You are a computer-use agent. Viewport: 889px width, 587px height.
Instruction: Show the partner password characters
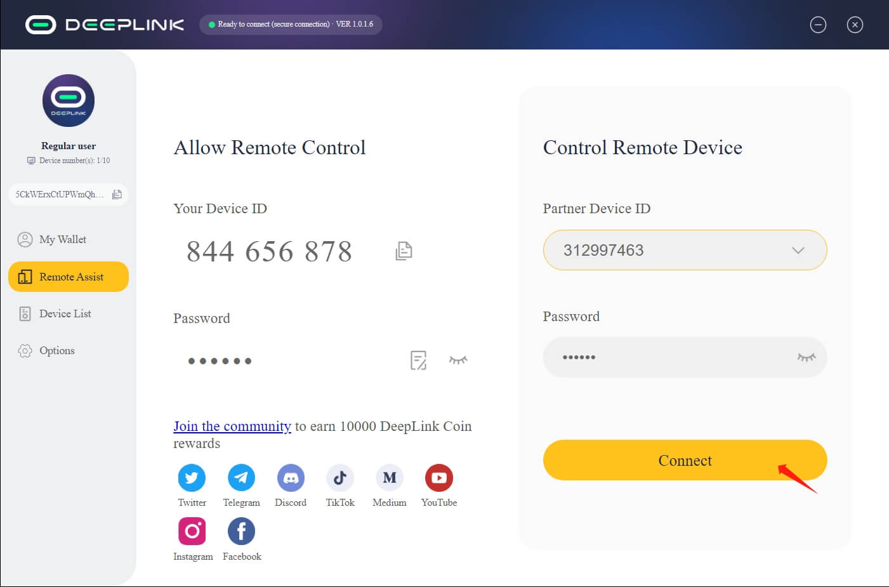807,357
